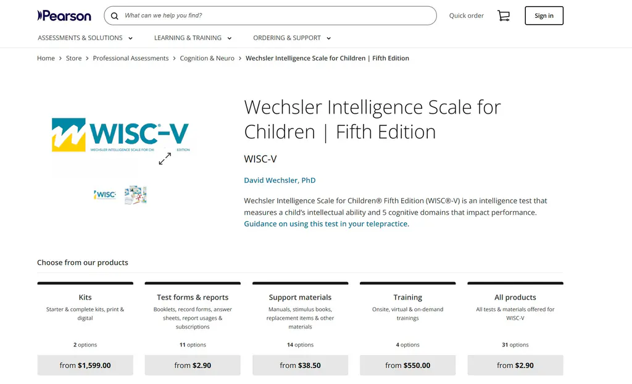The width and height of the screenshot is (632, 384).
Task: Select the WISC logo thumbnail
Action: (x=105, y=194)
